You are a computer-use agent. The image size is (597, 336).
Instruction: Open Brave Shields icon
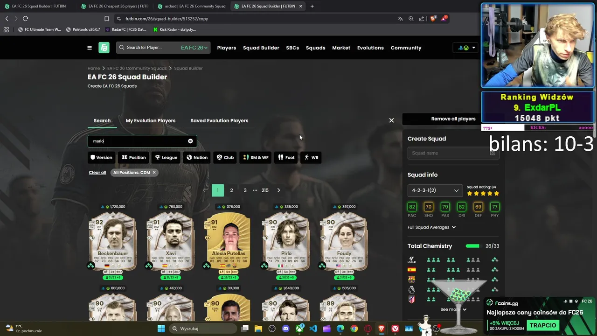pyautogui.click(x=433, y=19)
